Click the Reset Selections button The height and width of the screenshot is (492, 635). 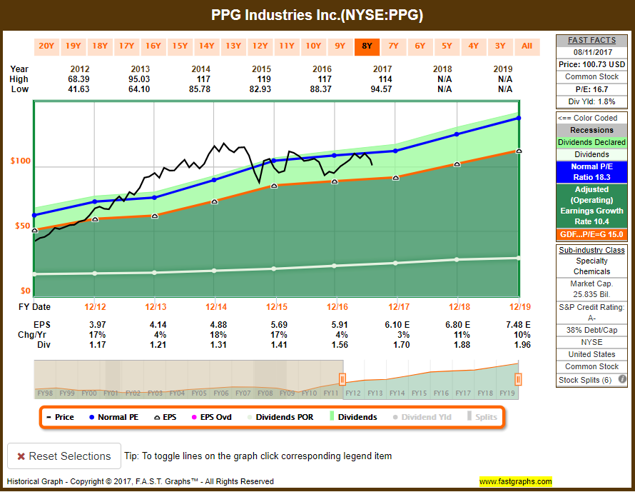(63, 456)
